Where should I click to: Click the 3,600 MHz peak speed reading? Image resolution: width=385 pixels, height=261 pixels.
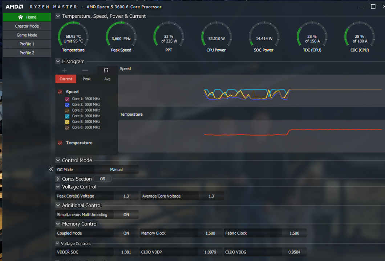click(x=121, y=38)
